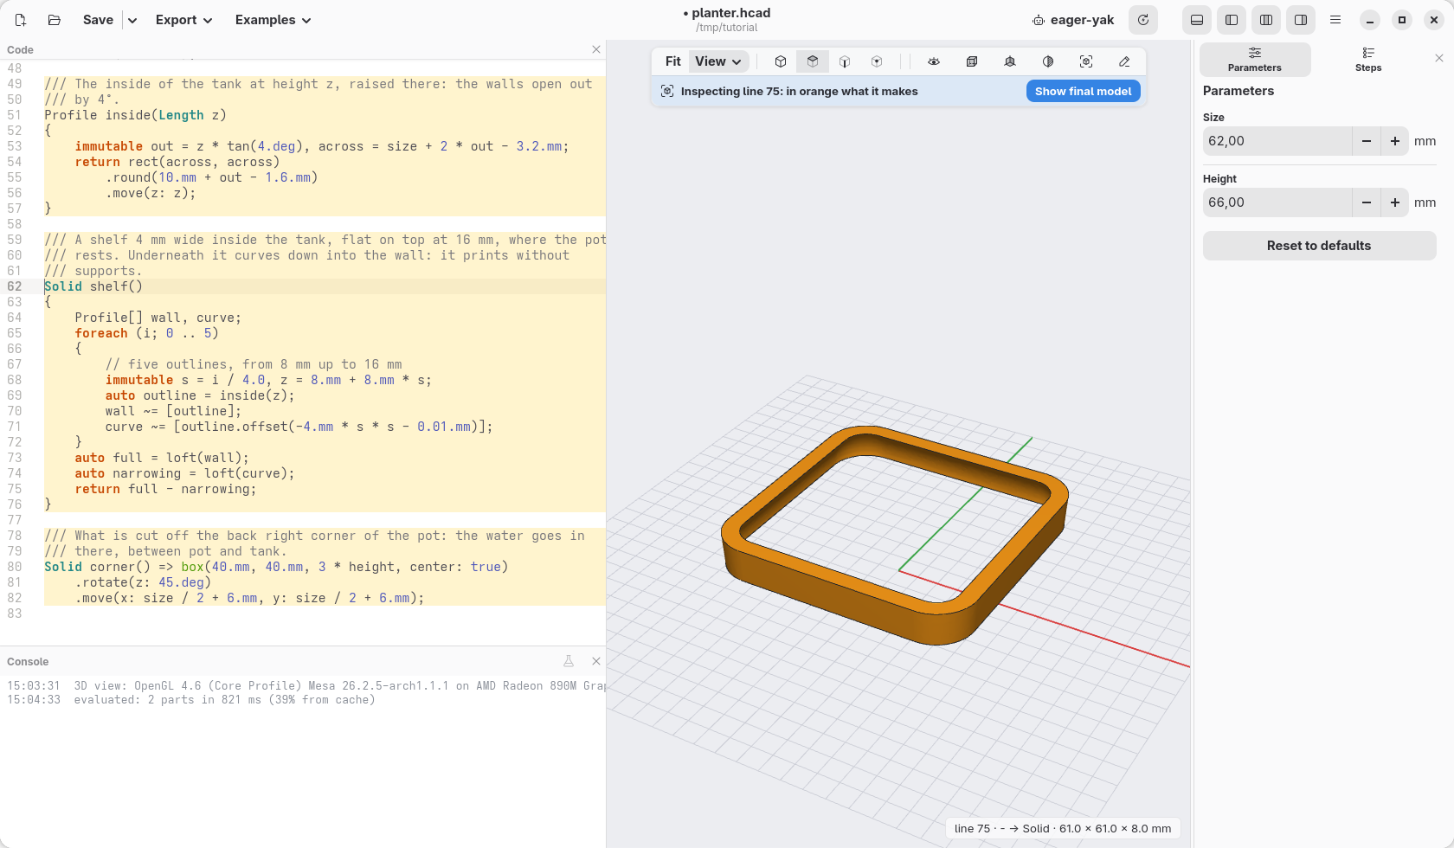Click the Fit view button
This screenshot has width=1454, height=848.
coord(673,61)
